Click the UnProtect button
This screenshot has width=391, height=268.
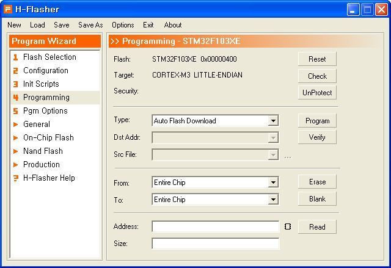tap(317, 93)
